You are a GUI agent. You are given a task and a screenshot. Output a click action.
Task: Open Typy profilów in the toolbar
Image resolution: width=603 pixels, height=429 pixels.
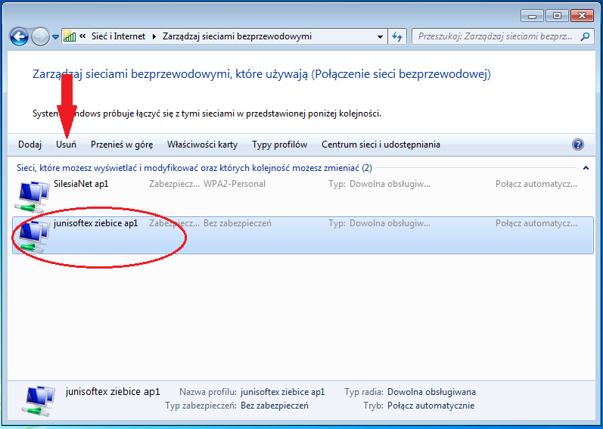tap(279, 145)
